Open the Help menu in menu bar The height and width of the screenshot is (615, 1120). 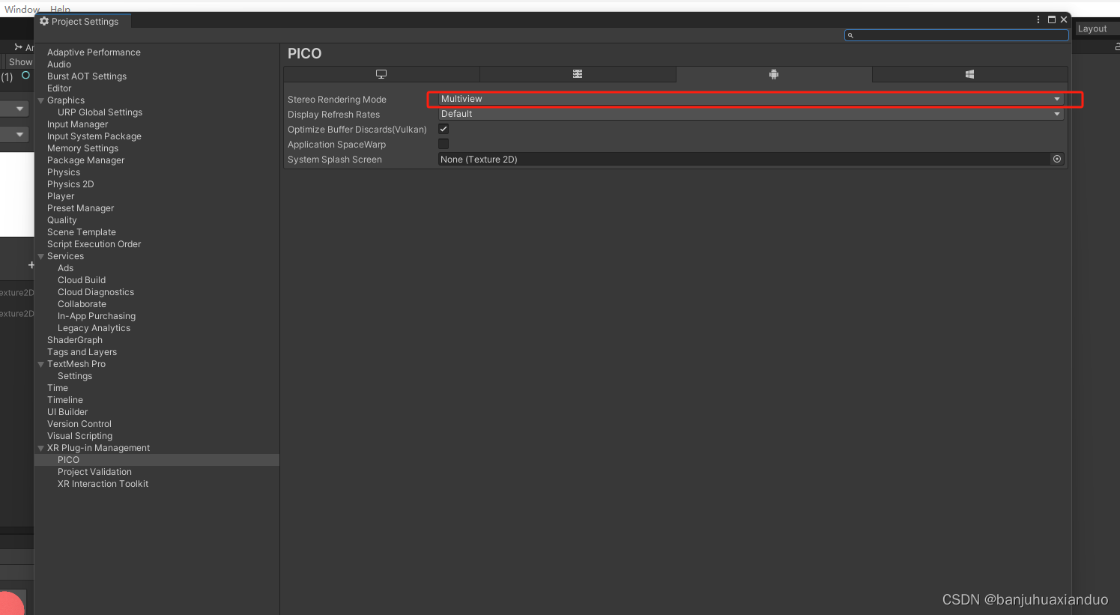[x=60, y=9]
